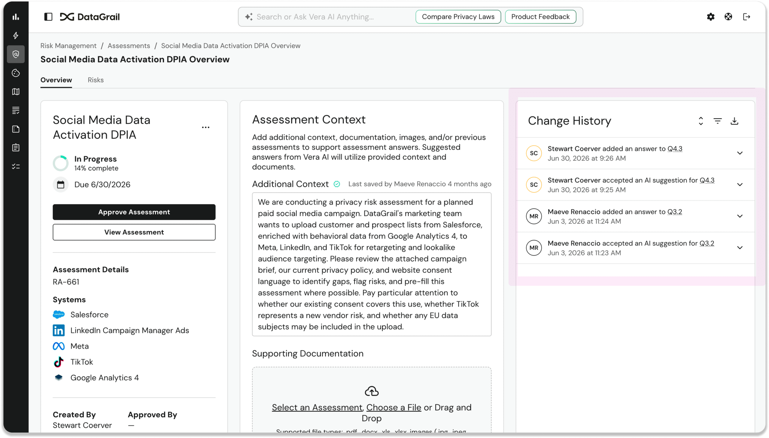
Task: Open settings gear icon
Action: pyautogui.click(x=710, y=17)
